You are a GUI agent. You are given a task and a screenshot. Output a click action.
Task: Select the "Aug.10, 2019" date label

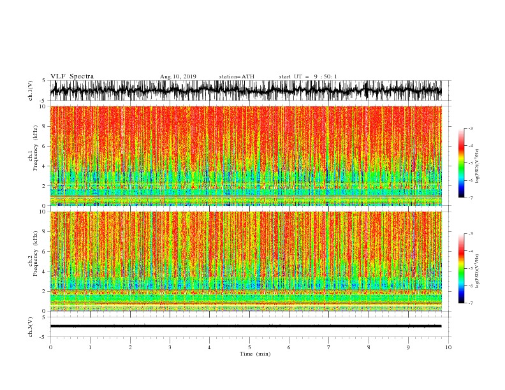(x=178, y=76)
